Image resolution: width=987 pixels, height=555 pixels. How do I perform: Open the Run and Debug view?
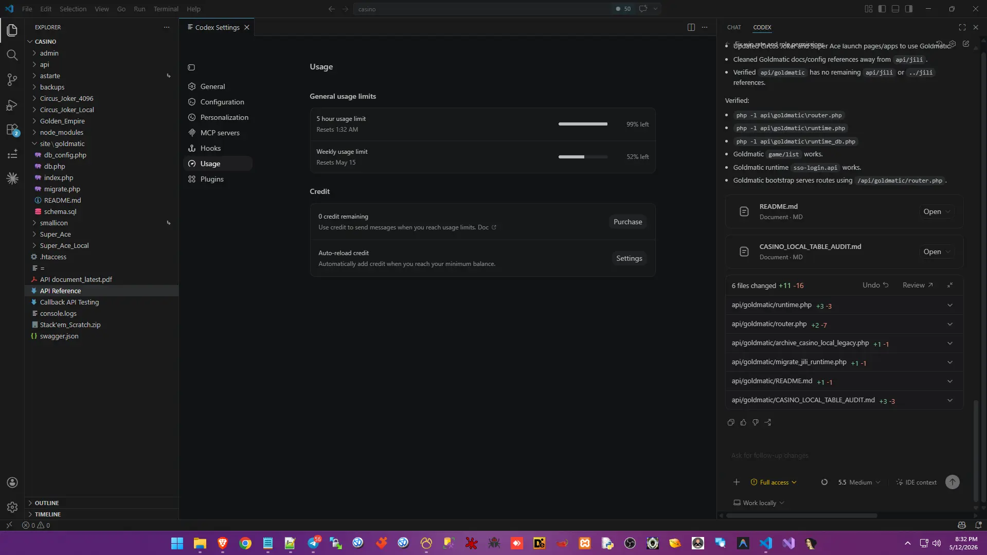12,105
